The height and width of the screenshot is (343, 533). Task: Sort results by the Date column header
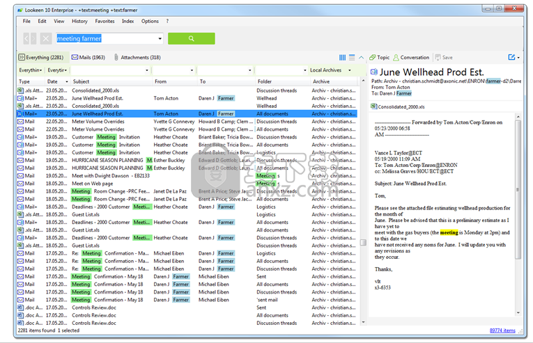click(57, 82)
